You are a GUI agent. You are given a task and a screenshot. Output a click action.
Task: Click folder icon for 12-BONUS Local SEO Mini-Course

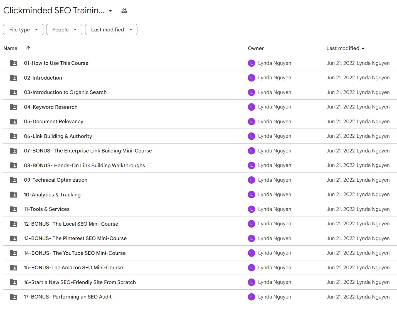tap(14, 224)
